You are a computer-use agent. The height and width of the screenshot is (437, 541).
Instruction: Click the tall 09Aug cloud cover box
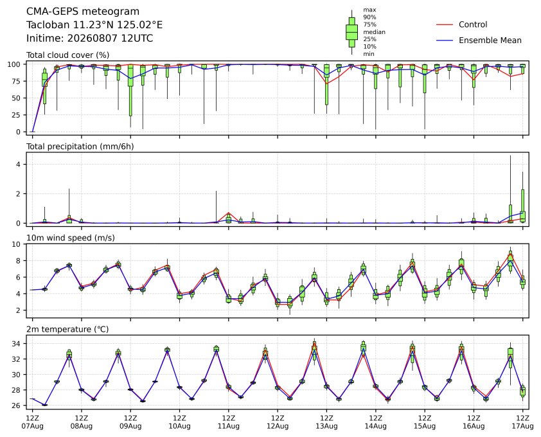(x=130, y=91)
